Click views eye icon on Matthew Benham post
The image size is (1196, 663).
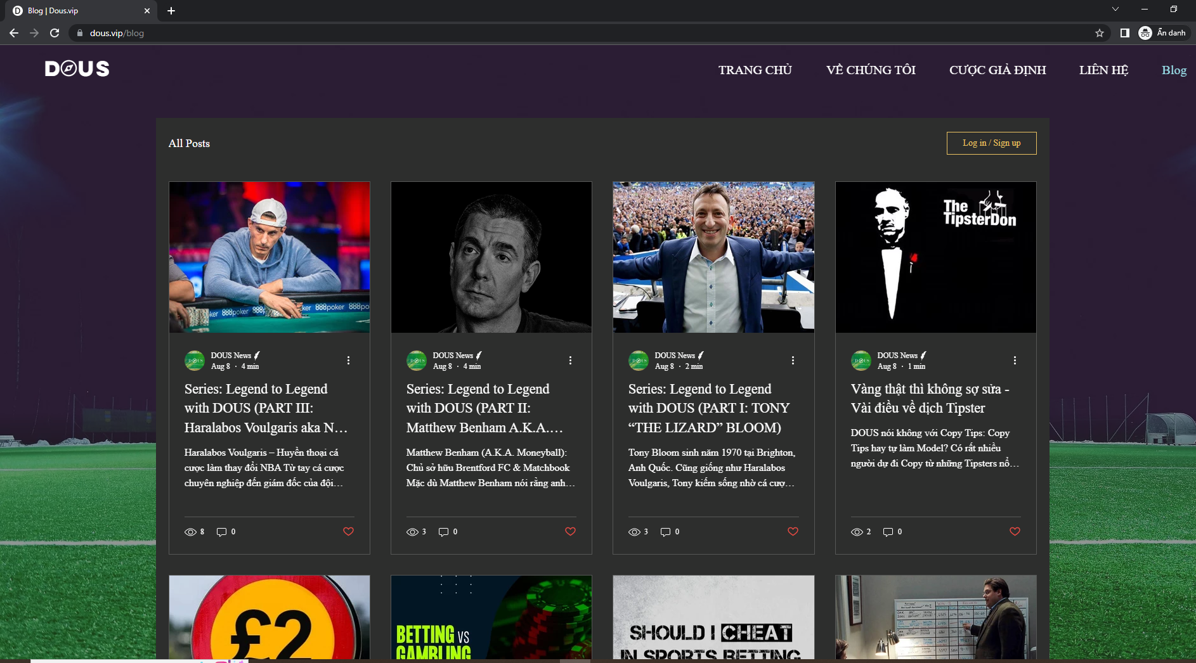[412, 532]
